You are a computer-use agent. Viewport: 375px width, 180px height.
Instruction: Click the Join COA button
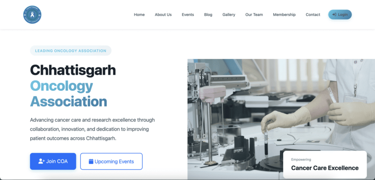(53, 161)
